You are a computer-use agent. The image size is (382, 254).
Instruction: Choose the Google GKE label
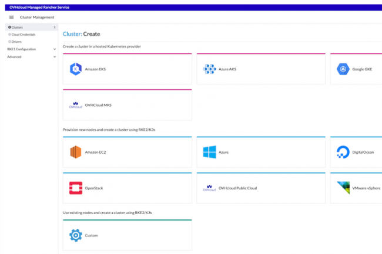point(362,69)
